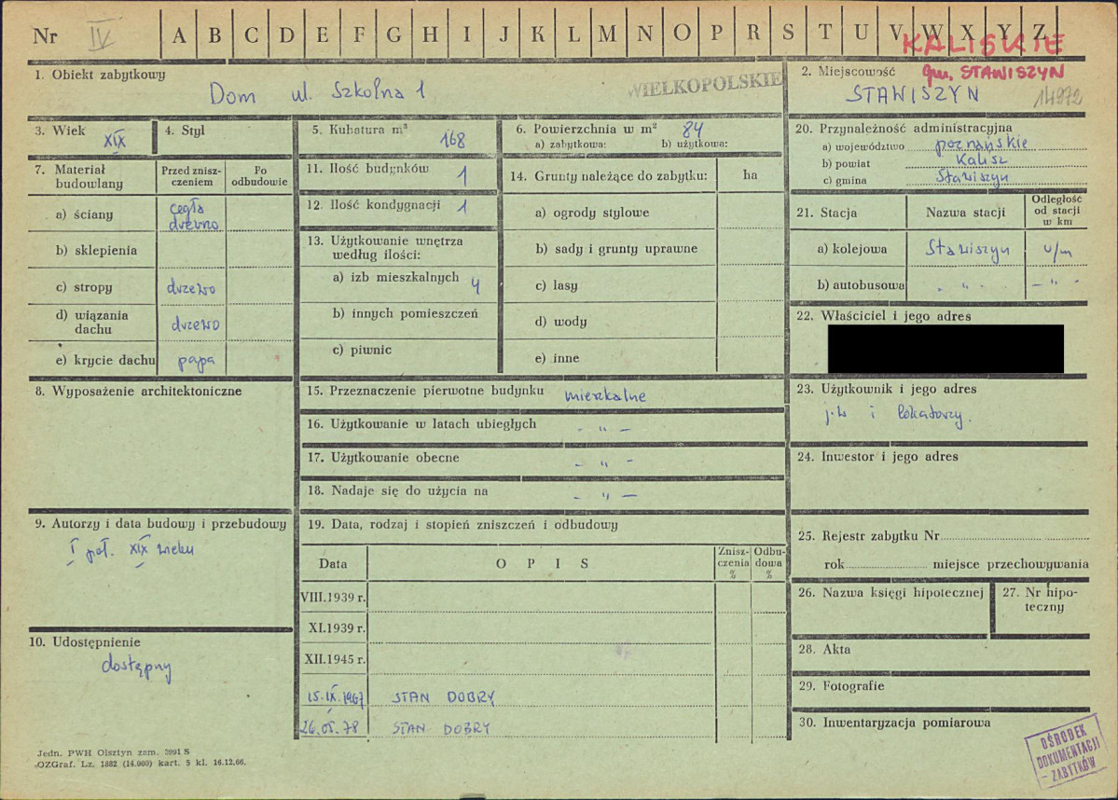Click the blacked-out owner address box
Screen dimensions: 1118x800
click(x=945, y=349)
